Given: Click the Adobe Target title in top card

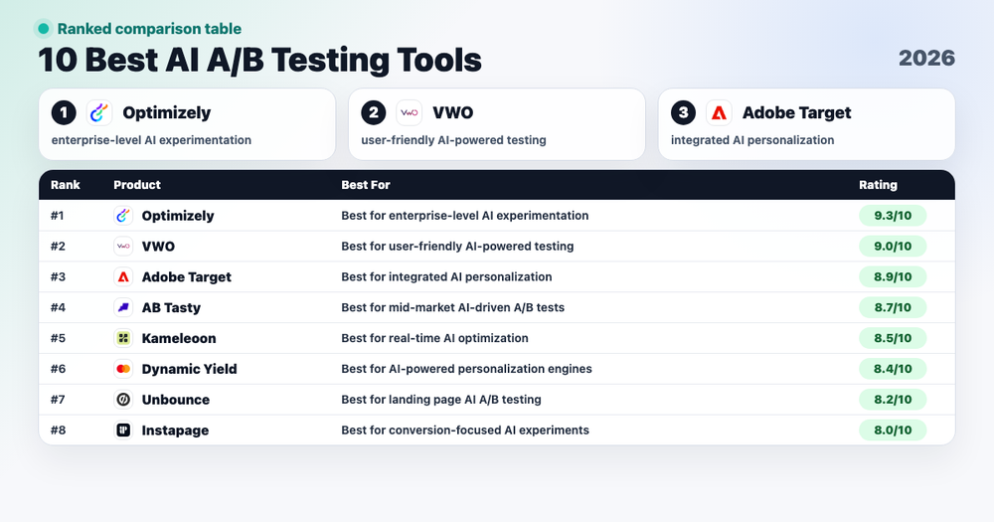Looking at the screenshot, I should click(x=797, y=113).
